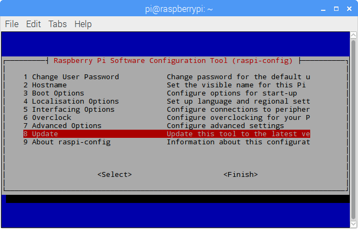Open Advanced Options entry
The image size is (358, 229).
pos(166,126)
